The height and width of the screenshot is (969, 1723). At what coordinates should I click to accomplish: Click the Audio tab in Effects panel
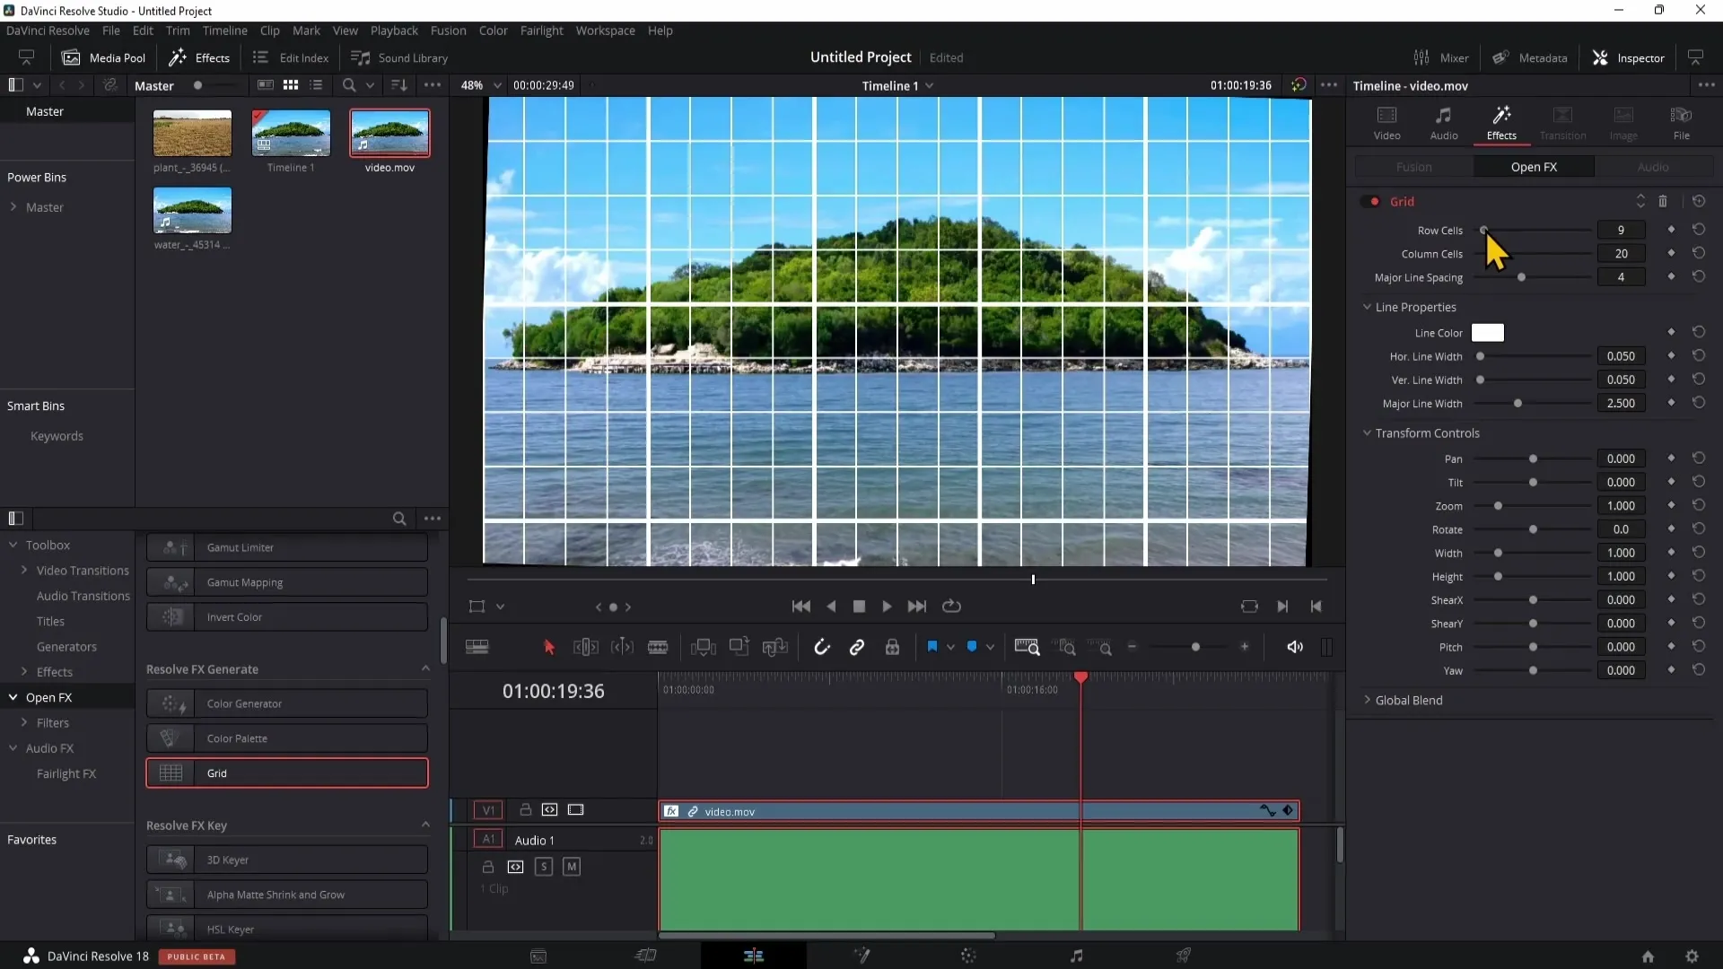(1652, 166)
